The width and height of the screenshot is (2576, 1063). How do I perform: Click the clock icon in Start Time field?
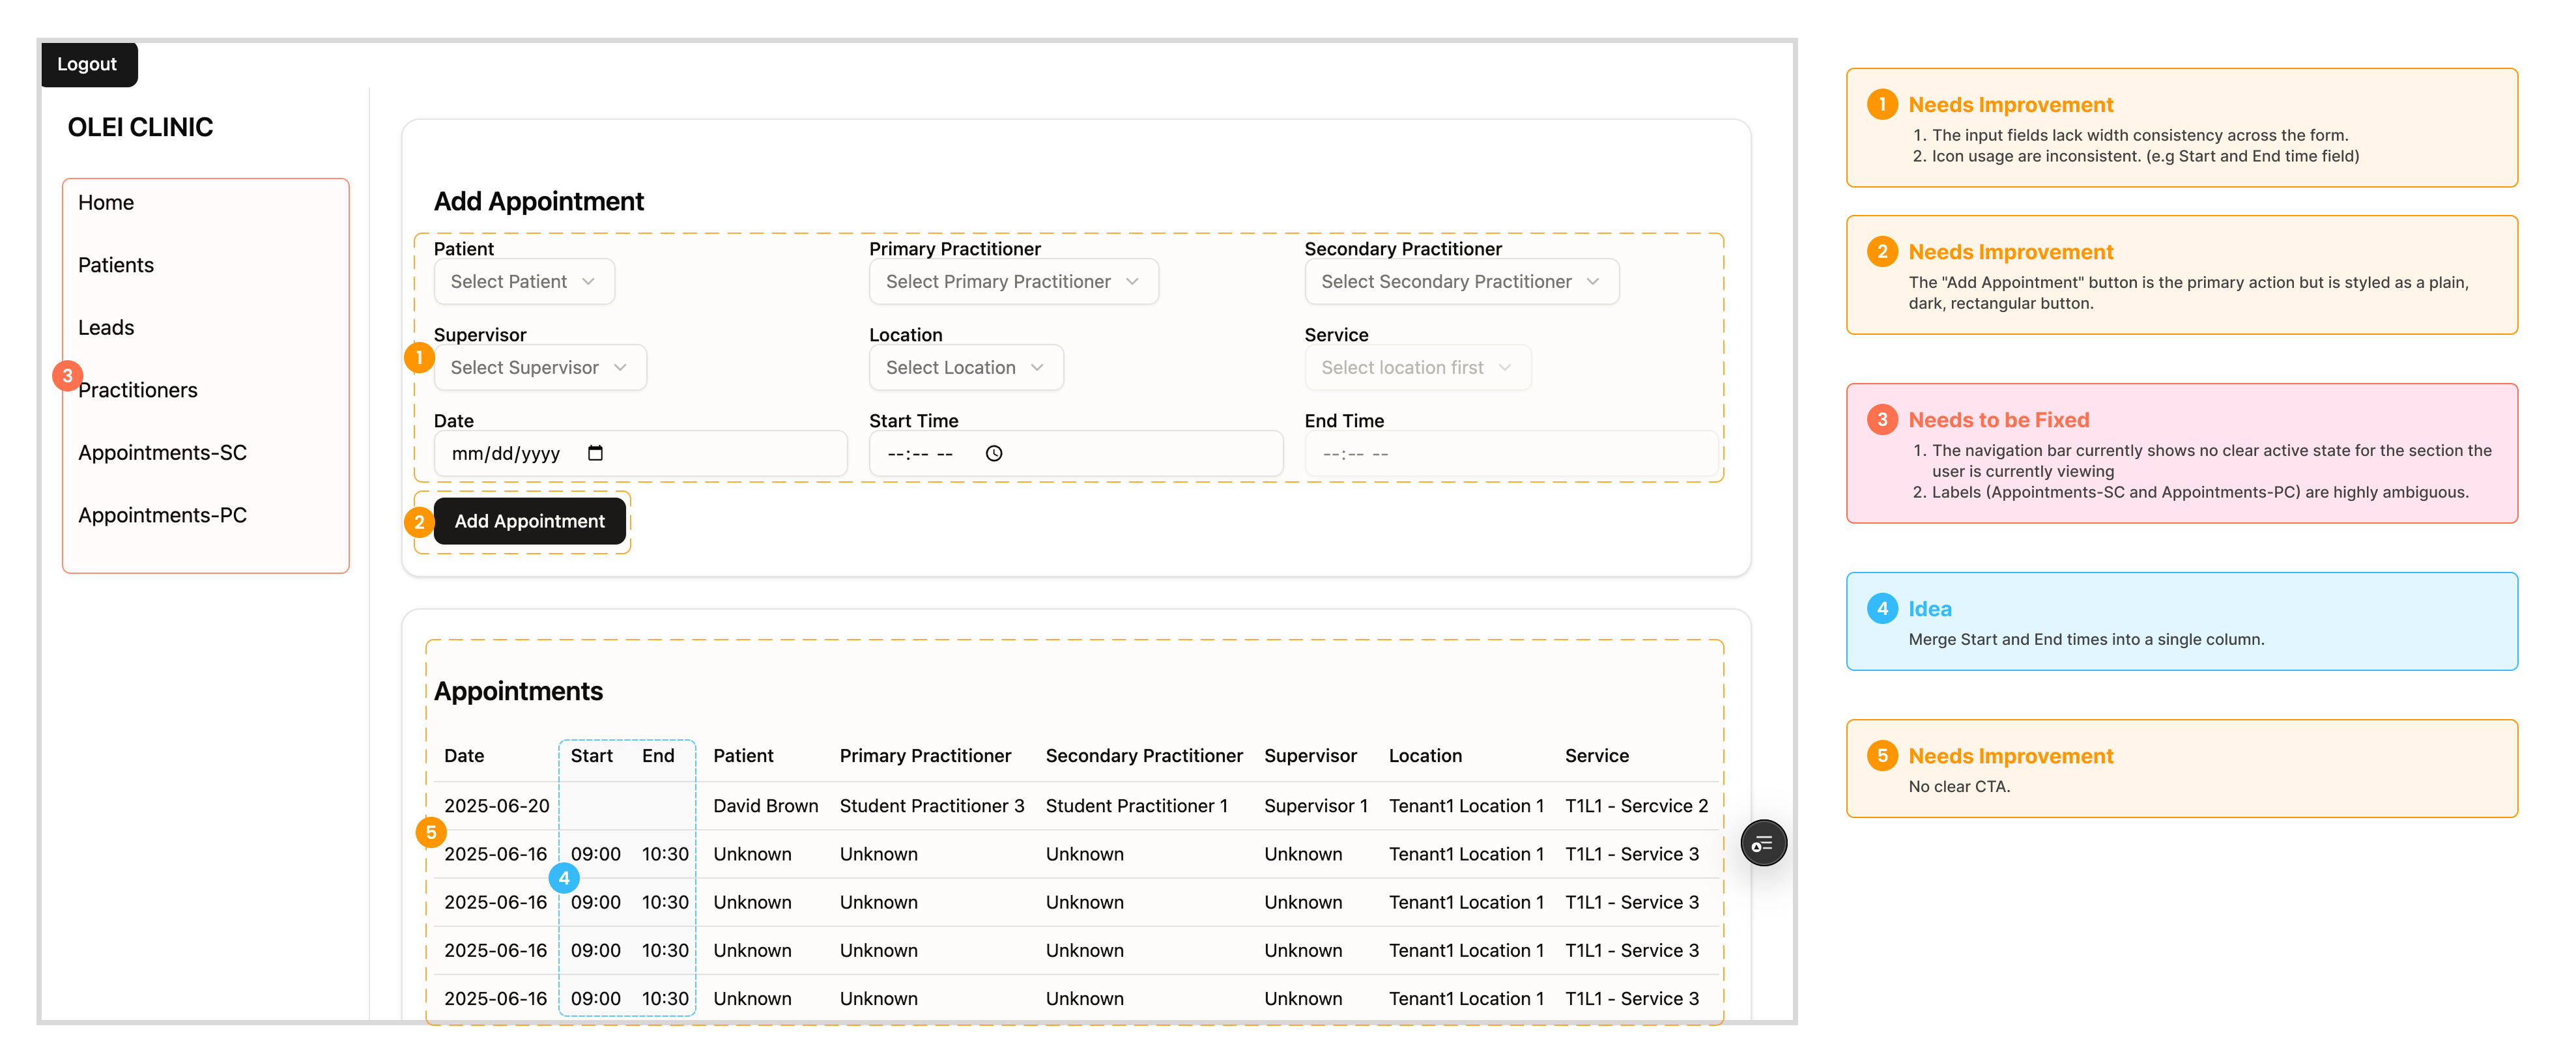[x=993, y=453]
